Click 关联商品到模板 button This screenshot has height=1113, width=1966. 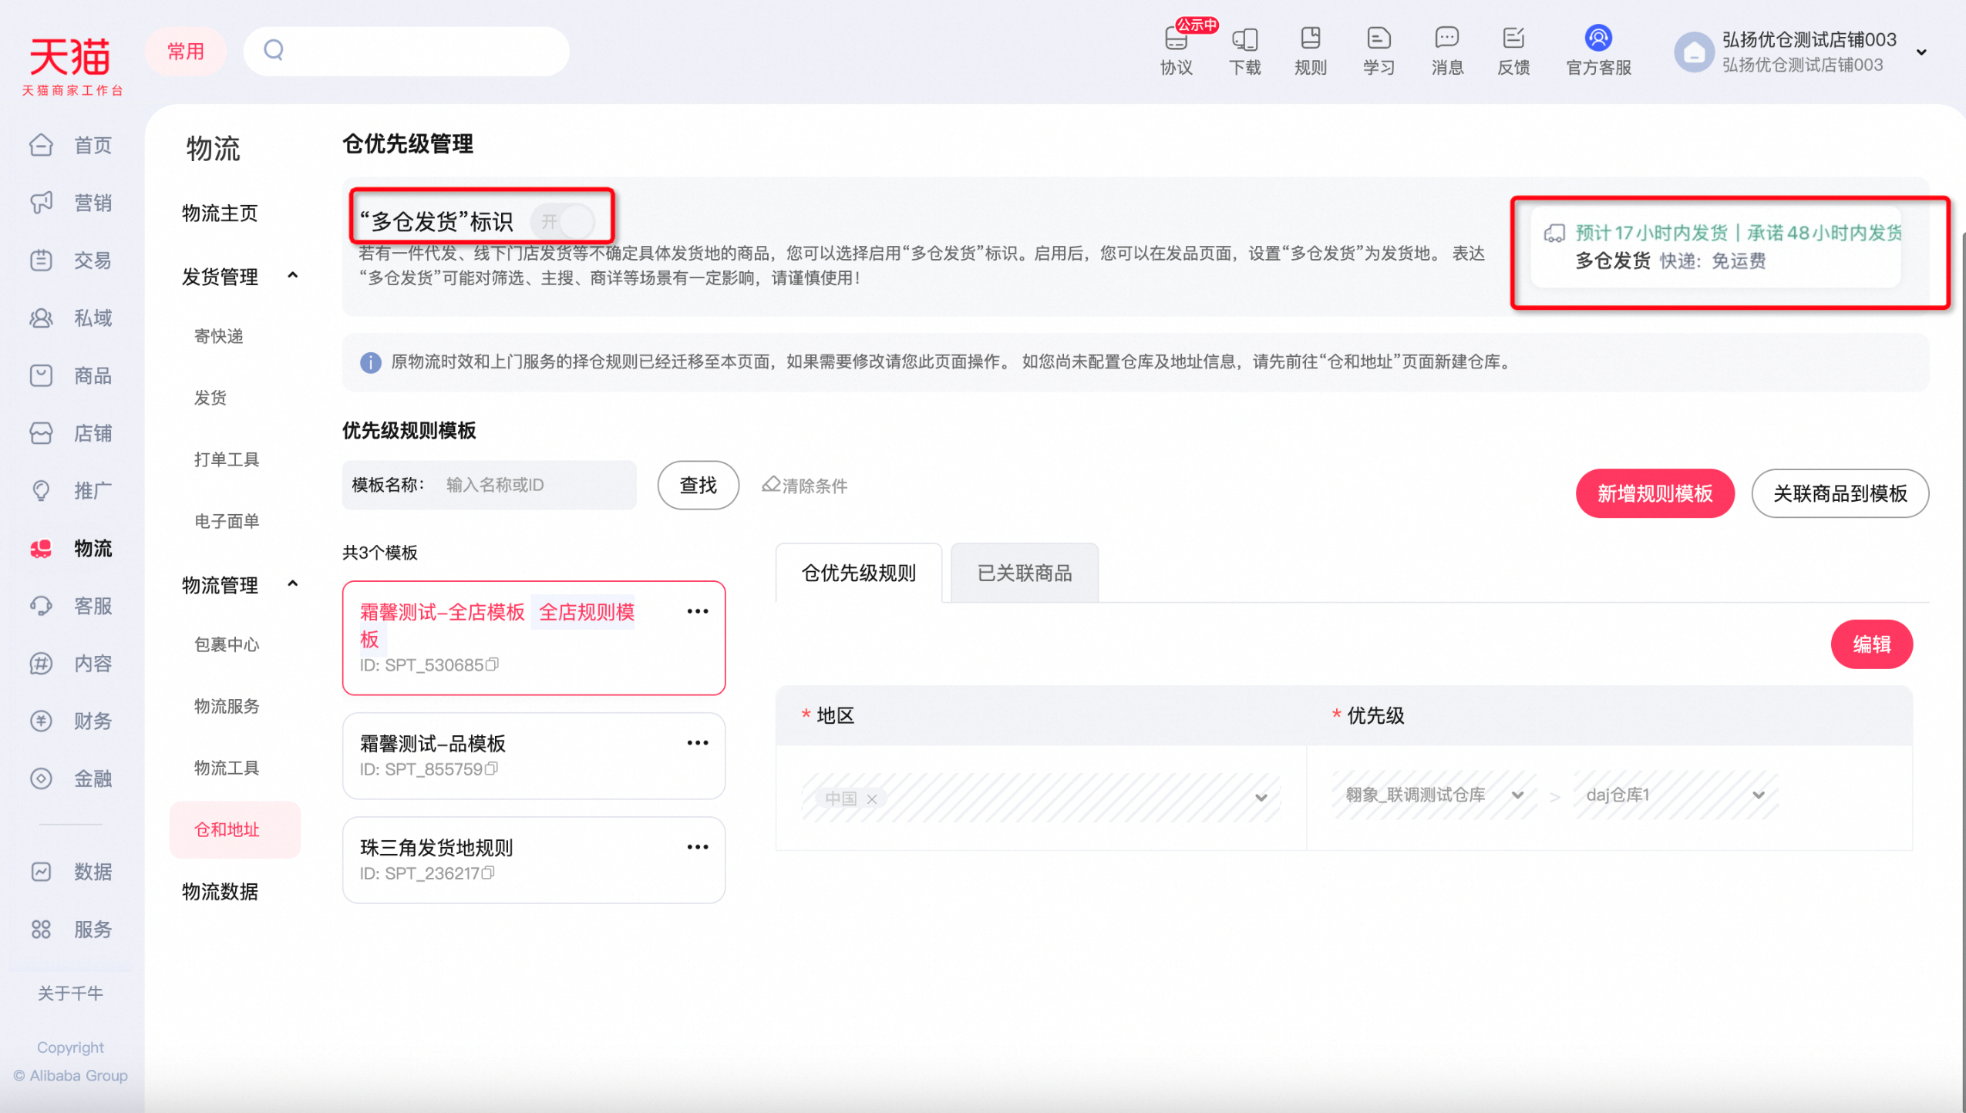pyautogui.click(x=1840, y=493)
